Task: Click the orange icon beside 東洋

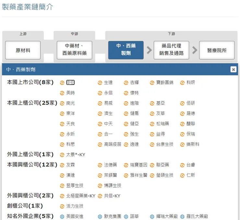Action: 62,114
